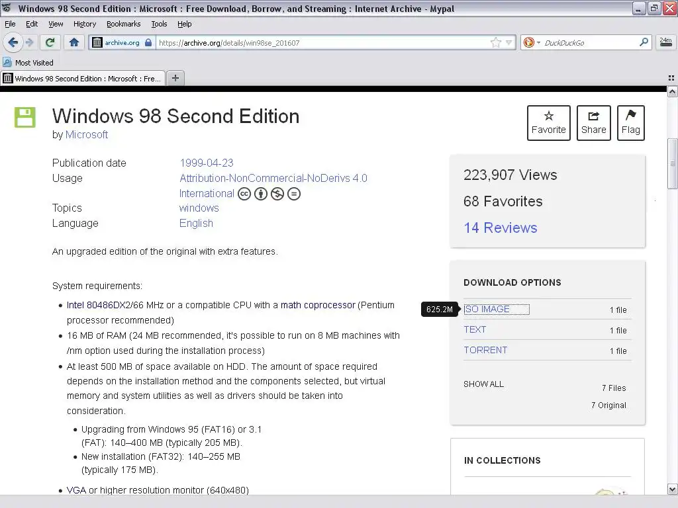Open the windows topic link
This screenshot has width=678, height=508.
coord(199,208)
